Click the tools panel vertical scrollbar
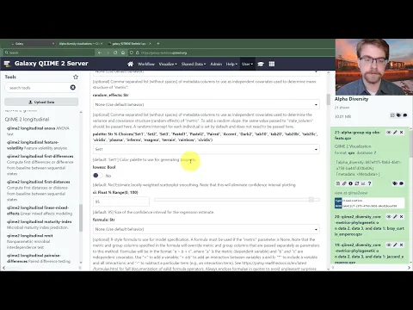 click(81, 218)
